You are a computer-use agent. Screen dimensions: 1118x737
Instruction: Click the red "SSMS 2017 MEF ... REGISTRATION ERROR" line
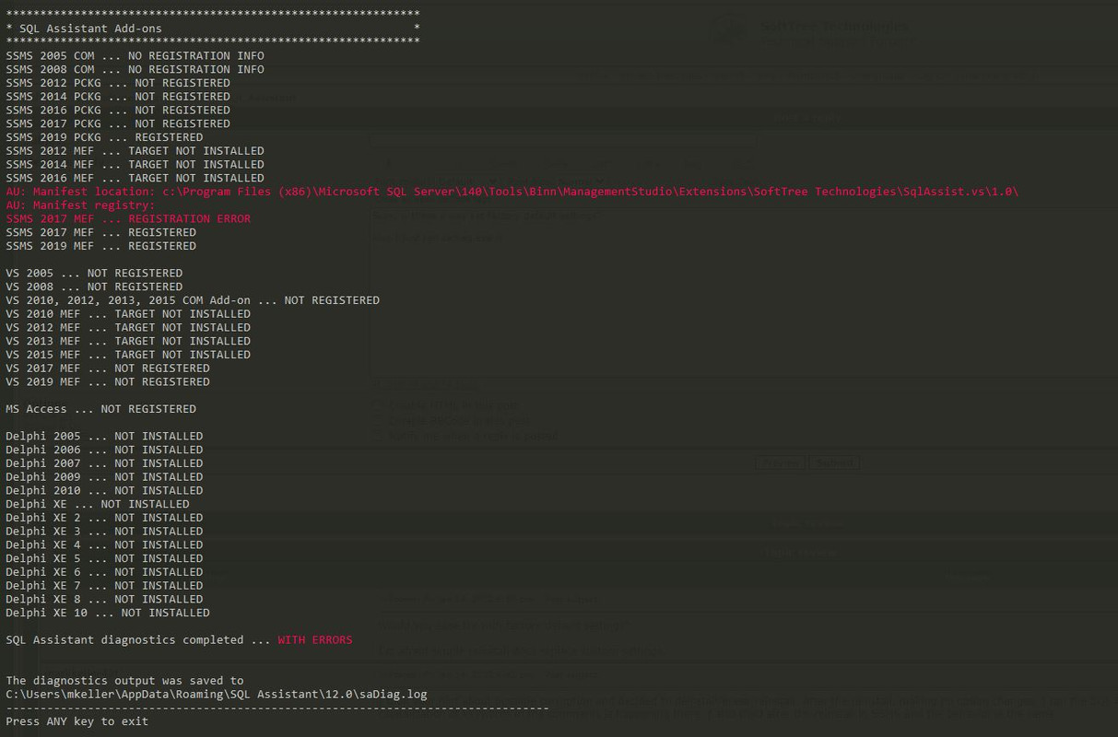(x=128, y=219)
